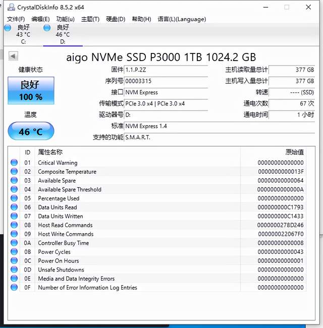Click the standard field NVM Express 1.4

tap(220, 126)
